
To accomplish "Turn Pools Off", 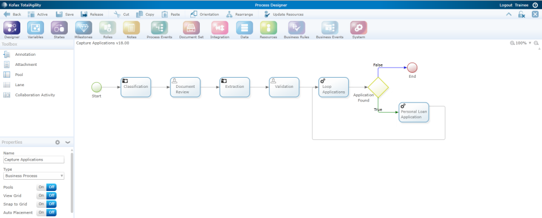I will (x=51, y=188).
